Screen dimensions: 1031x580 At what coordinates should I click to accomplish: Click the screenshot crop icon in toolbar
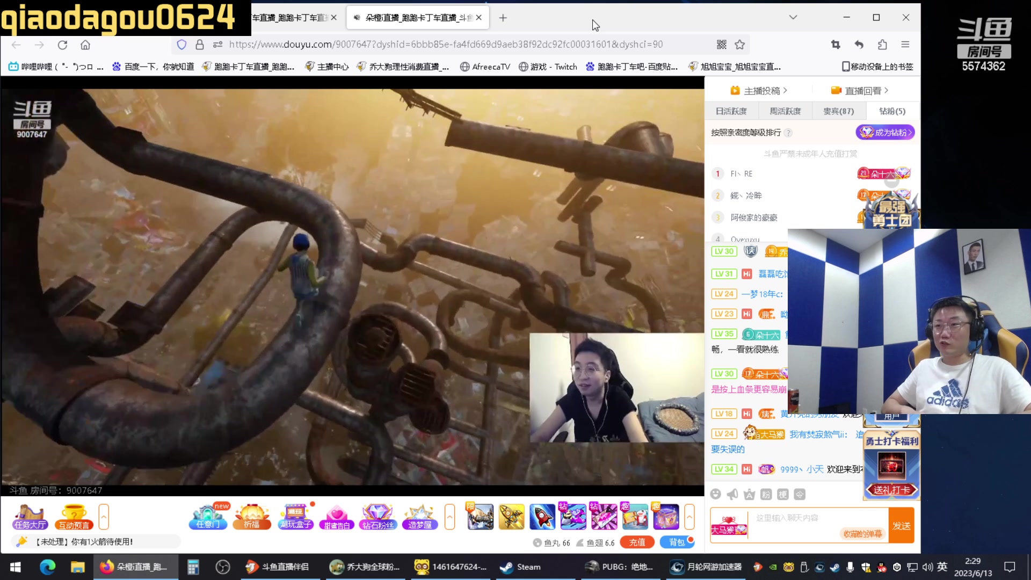pos(836,45)
